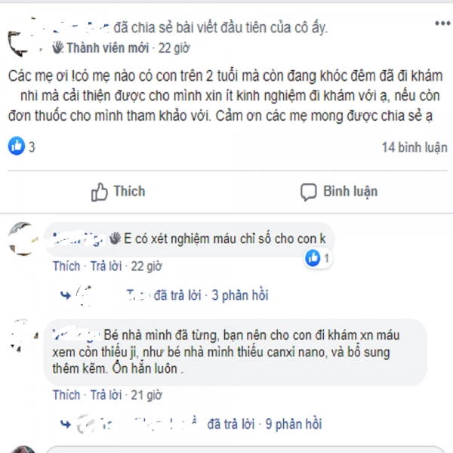Click the Thành viên mới waving hand badge
Screen dimensions: 453x453
click(58, 48)
